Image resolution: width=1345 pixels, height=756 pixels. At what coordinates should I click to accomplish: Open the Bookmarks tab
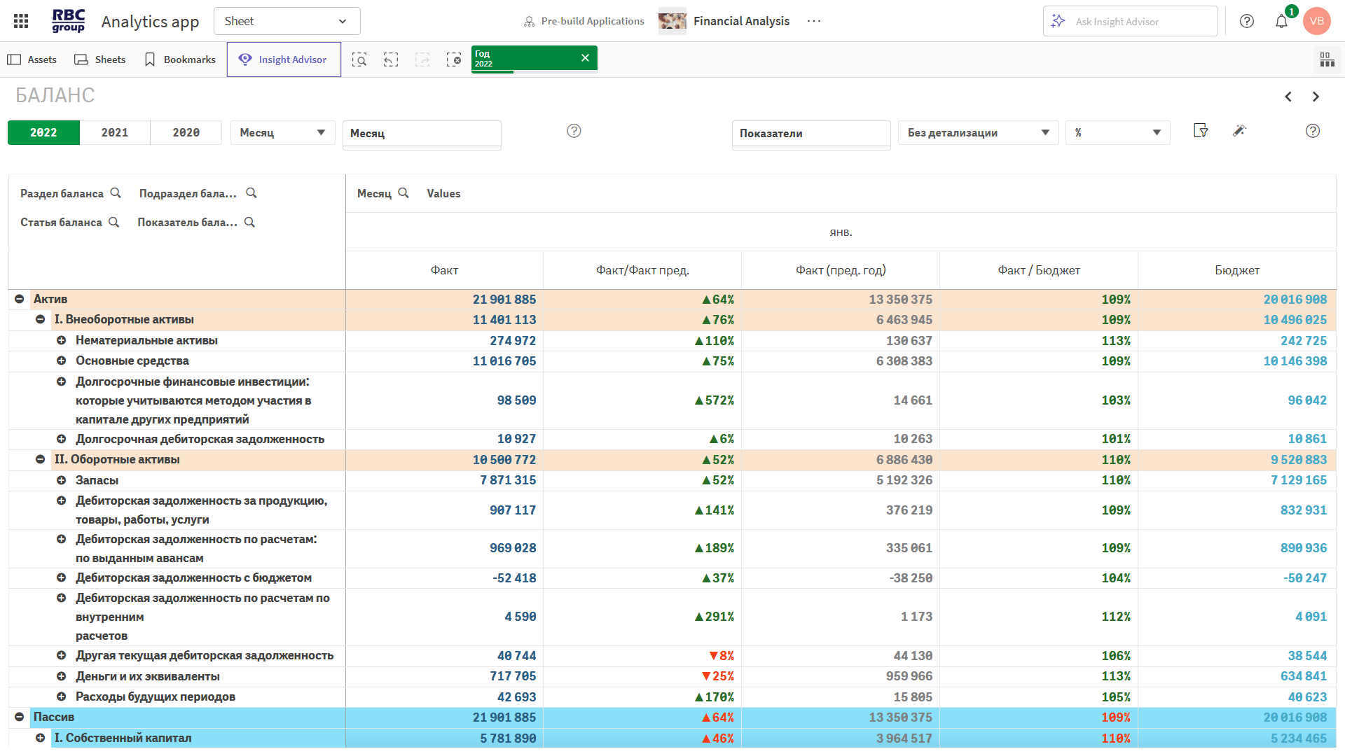click(x=180, y=59)
